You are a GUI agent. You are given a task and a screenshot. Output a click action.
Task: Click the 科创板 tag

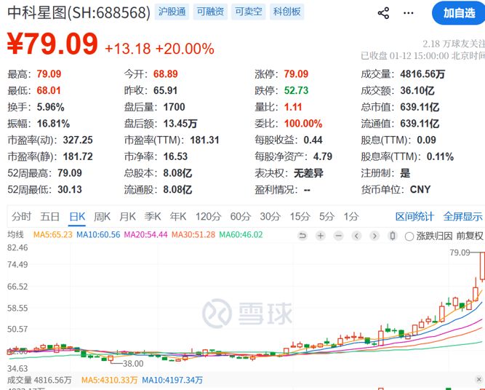tap(286, 12)
